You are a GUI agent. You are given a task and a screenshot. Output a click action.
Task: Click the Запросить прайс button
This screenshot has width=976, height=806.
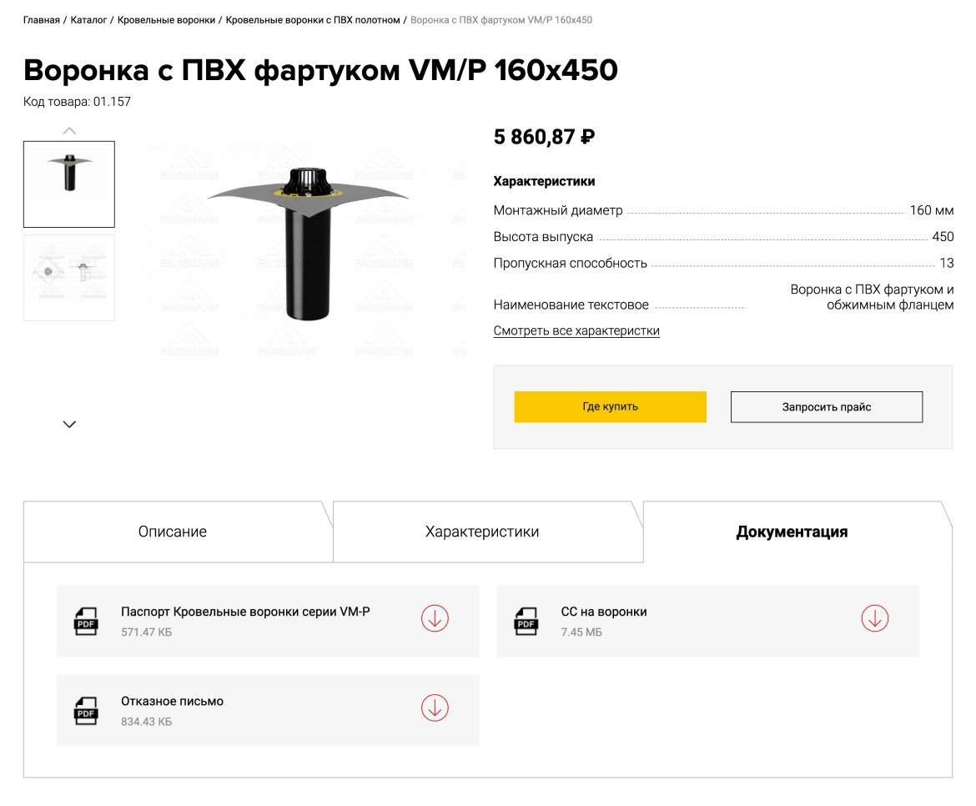[827, 407]
